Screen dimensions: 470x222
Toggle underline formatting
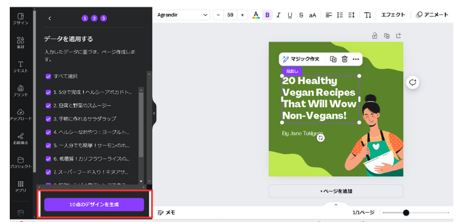289,15
